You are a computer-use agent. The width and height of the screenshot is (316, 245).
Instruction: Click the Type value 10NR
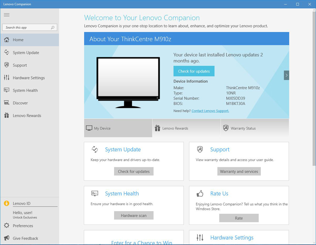pyautogui.click(x=231, y=93)
